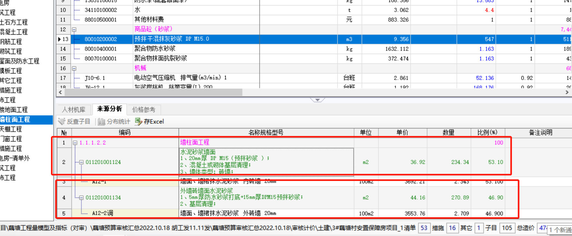Select 天棚工程 in the left tree
The image size is (572, 236).
coord(11,129)
